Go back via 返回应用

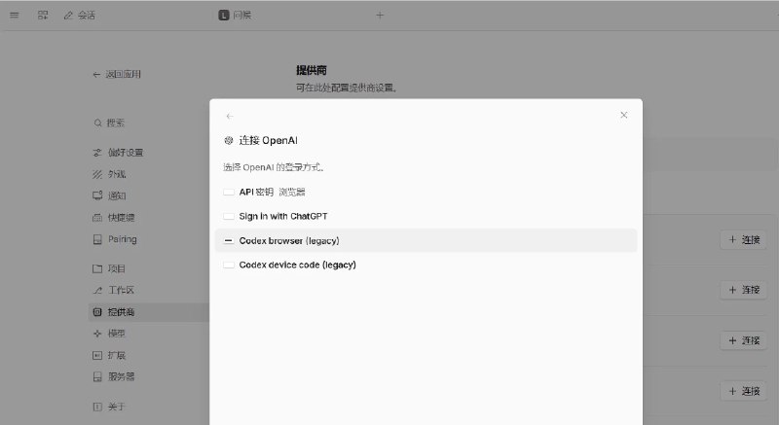(117, 74)
